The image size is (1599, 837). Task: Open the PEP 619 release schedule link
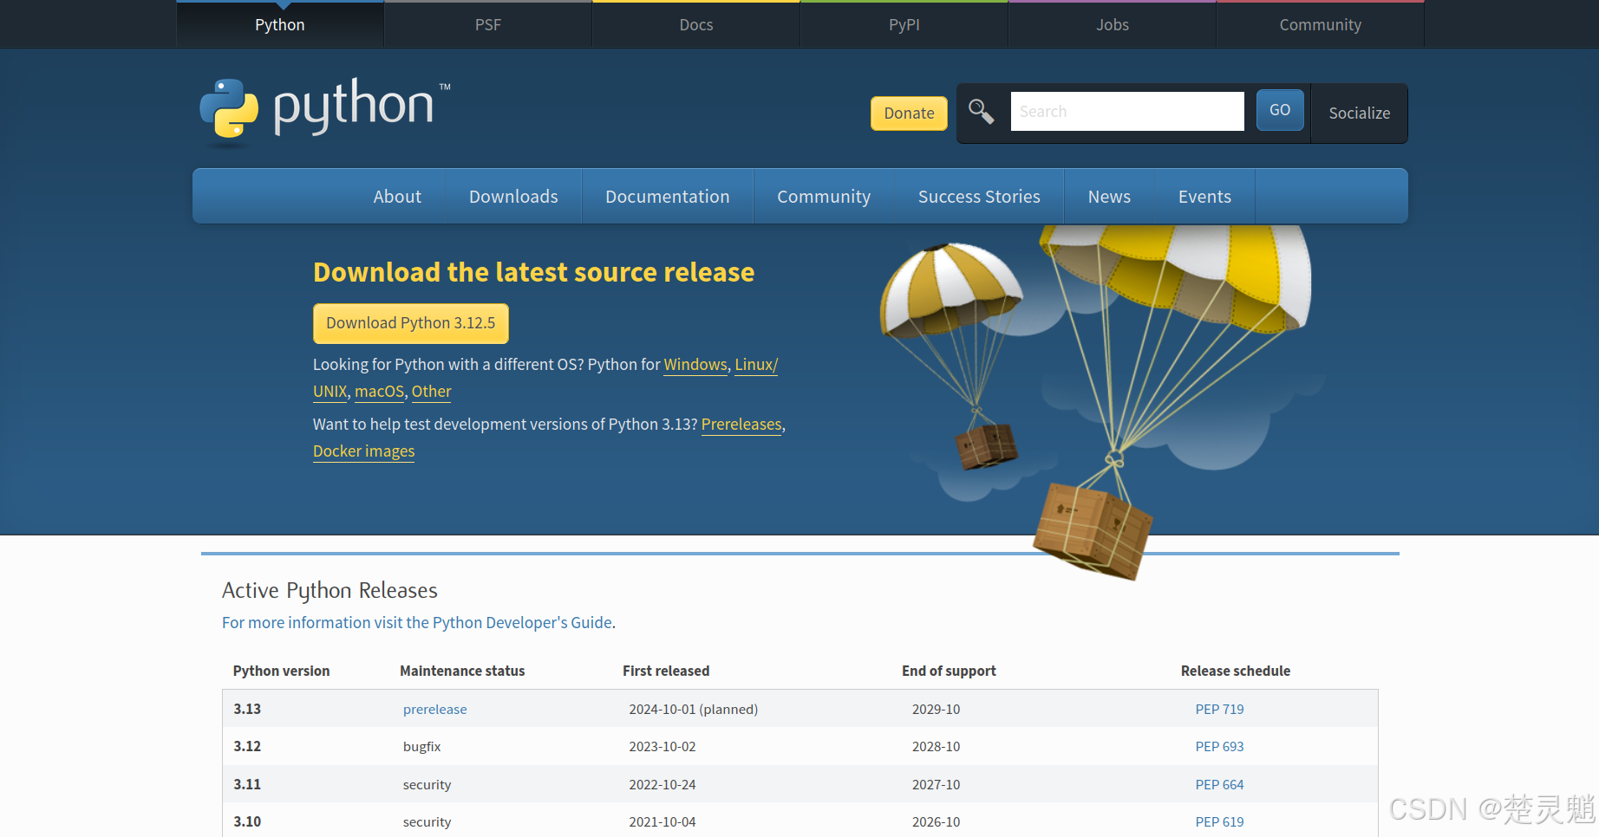pyautogui.click(x=1219, y=822)
